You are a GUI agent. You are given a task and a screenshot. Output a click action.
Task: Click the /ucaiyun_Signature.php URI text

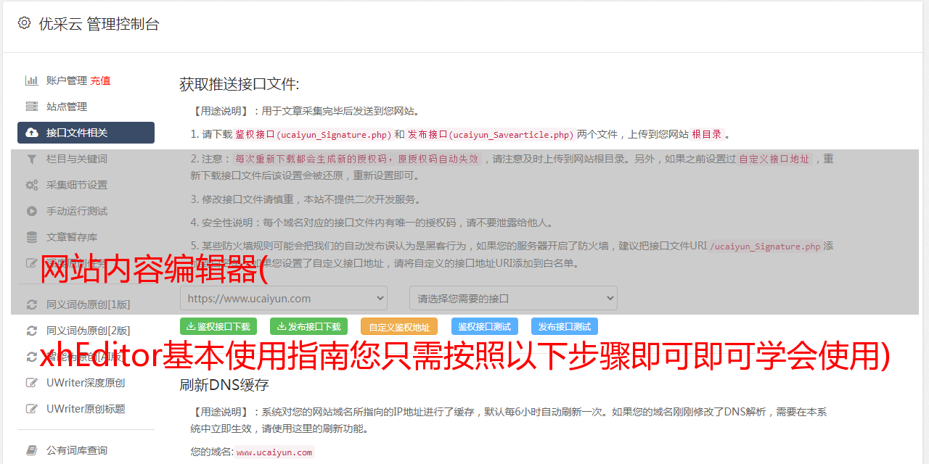765,246
